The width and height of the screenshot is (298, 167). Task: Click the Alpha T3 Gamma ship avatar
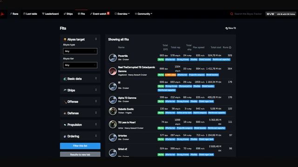click(113, 100)
